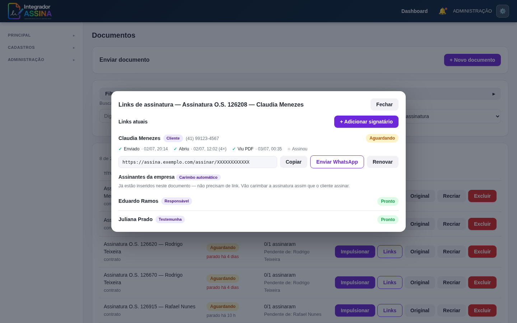517x323 pixels.
Task: Click Original for O.S. 126620
Action: [420, 252]
